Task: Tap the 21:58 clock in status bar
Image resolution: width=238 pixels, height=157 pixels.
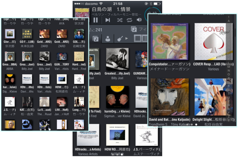Action: (118, 3)
